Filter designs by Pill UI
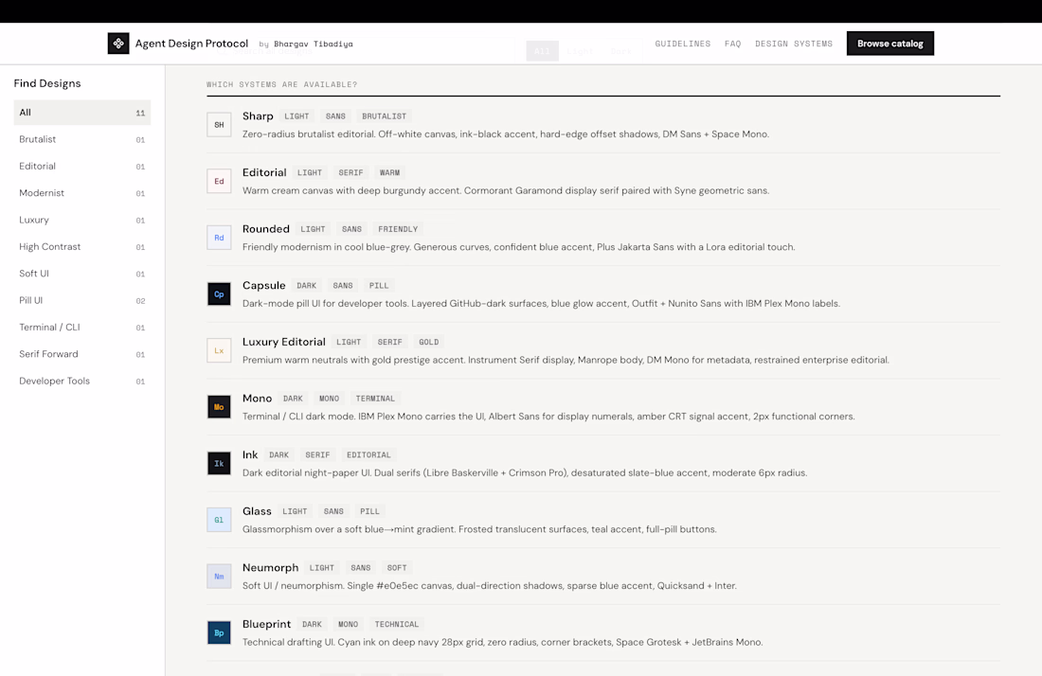 tap(81, 300)
